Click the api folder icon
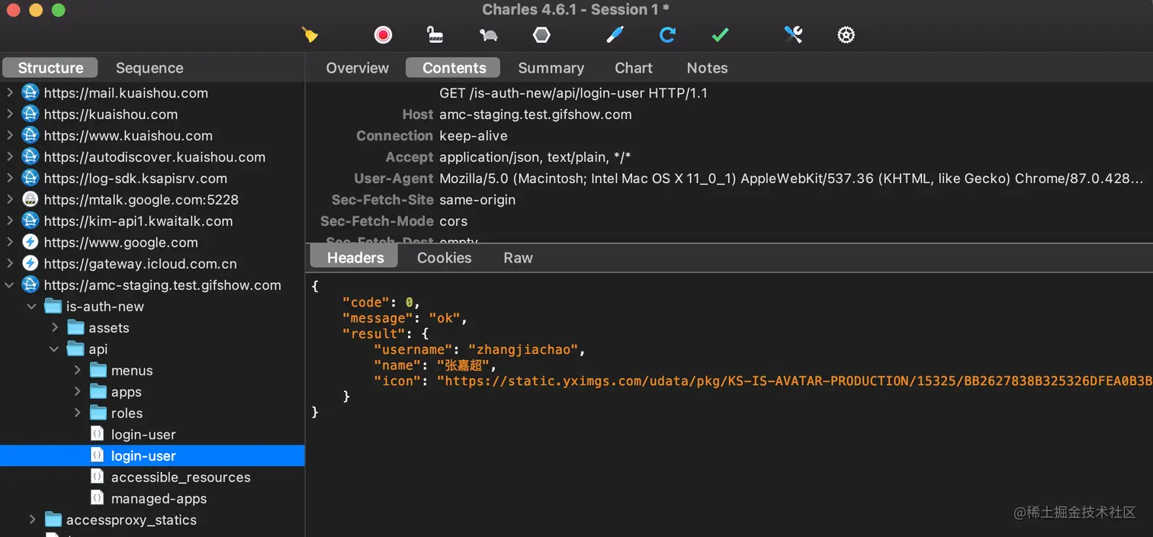The height and width of the screenshot is (537, 1153). pyautogui.click(x=75, y=349)
